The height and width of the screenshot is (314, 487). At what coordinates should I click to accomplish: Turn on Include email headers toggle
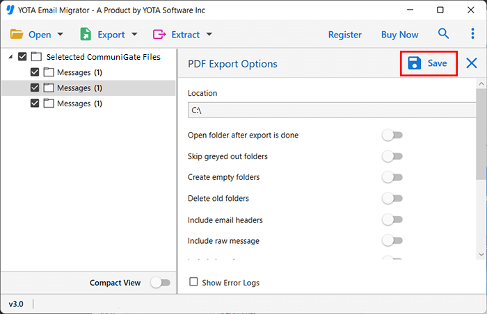[392, 220]
